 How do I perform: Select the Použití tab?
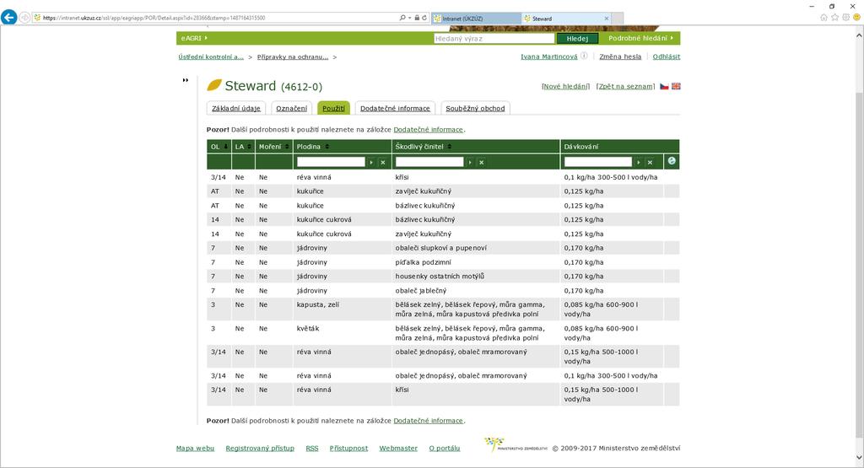coord(333,109)
